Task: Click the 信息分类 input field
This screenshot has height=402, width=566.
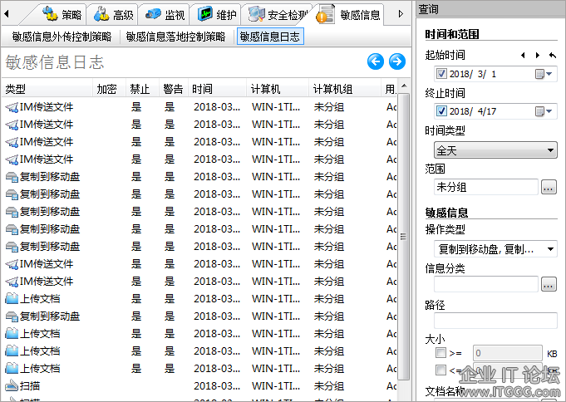Action: tap(486, 284)
